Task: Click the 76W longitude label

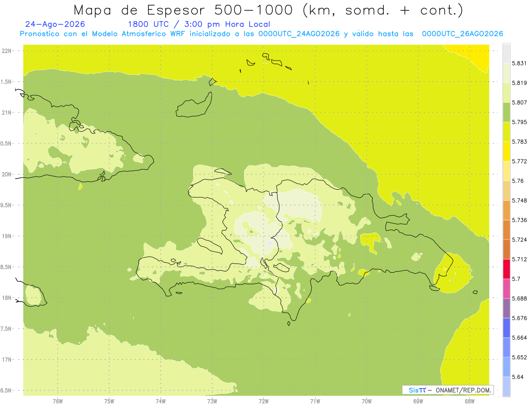Action: (x=58, y=401)
